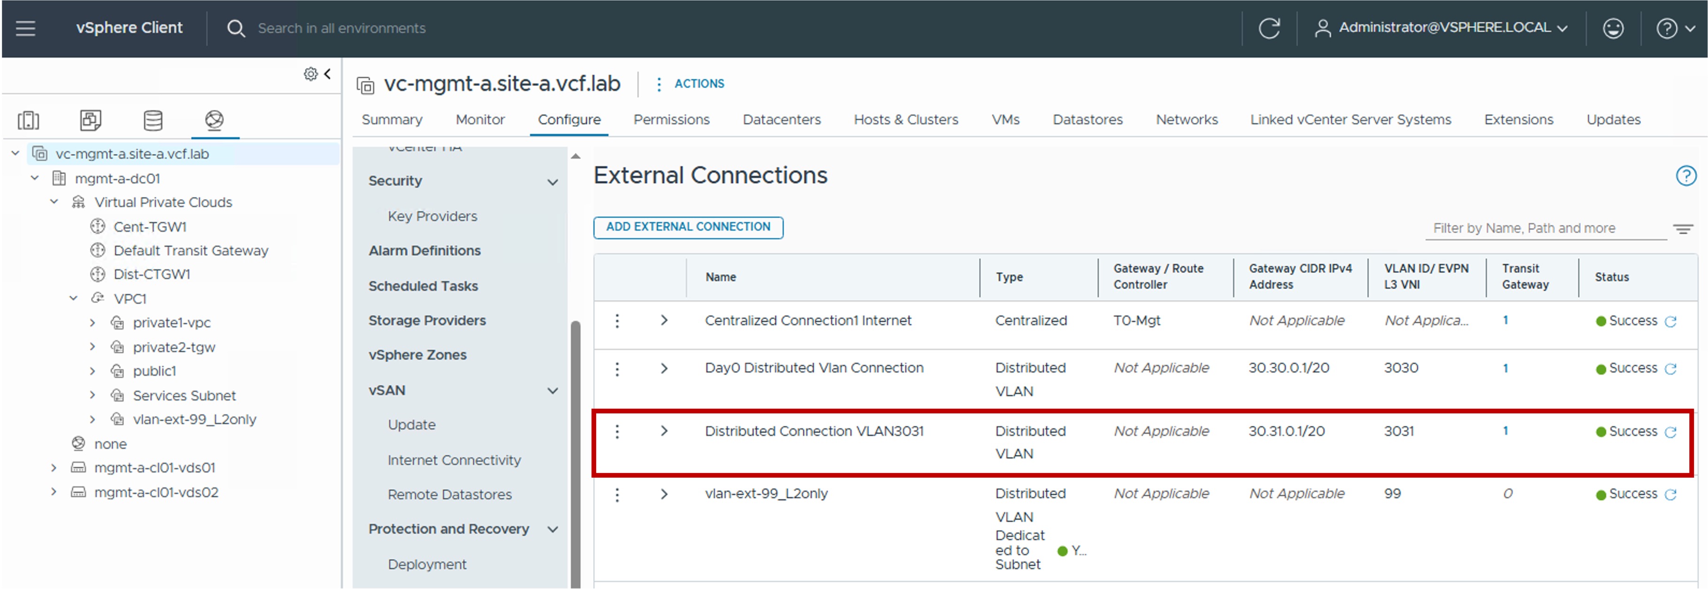Screen dimensions: 1708x589
Task: Open the Summary tab
Action: tap(392, 120)
